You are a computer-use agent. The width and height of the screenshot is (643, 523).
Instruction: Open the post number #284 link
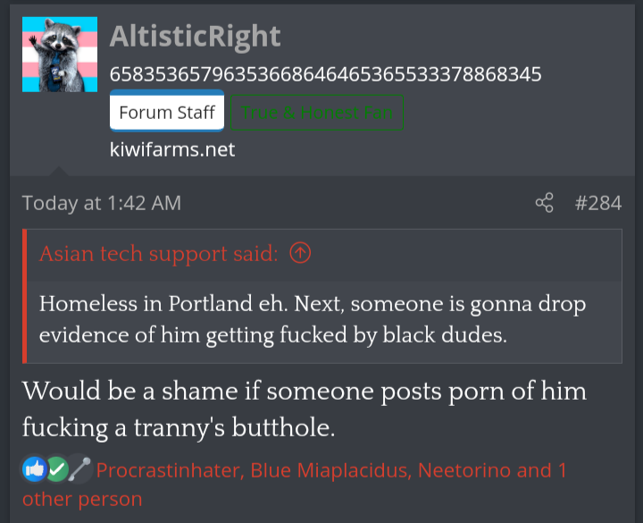pos(598,203)
